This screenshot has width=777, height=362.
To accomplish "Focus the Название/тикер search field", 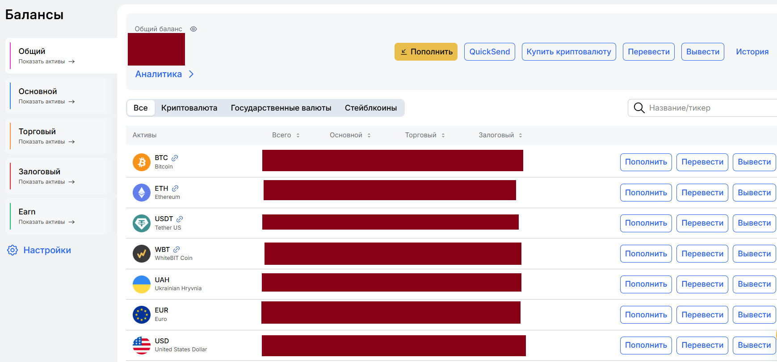I will (702, 108).
